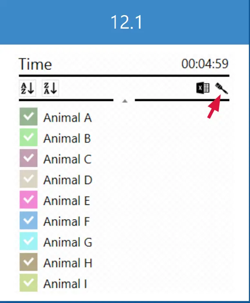Click the cyan Animal G color box
Image resolution: width=250 pixels, height=303 pixels.
click(x=28, y=242)
